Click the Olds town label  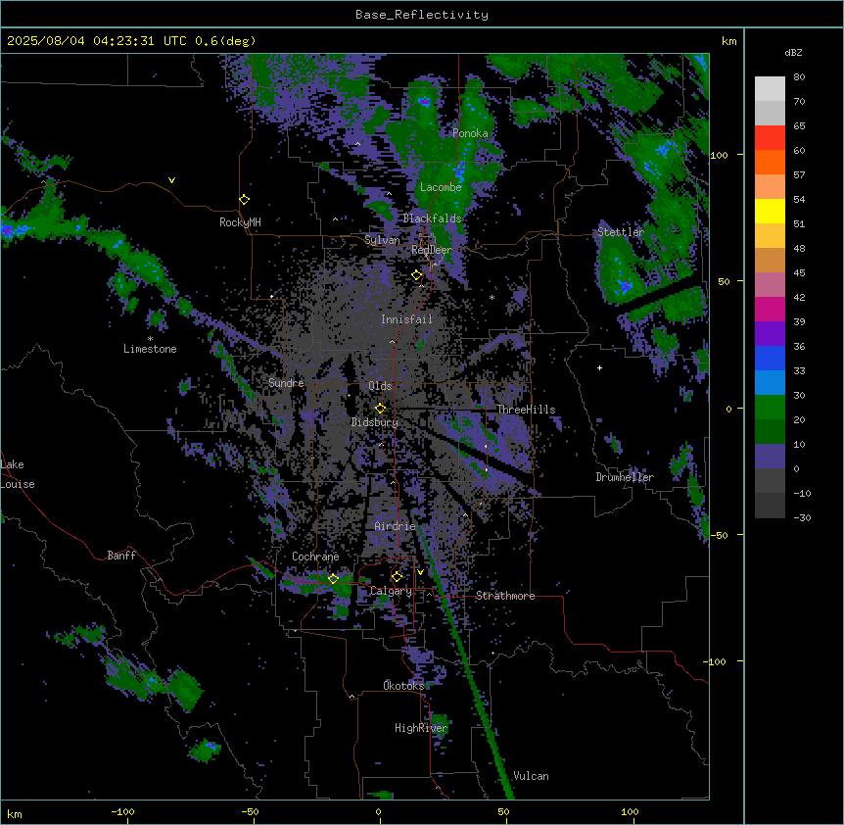click(x=380, y=386)
